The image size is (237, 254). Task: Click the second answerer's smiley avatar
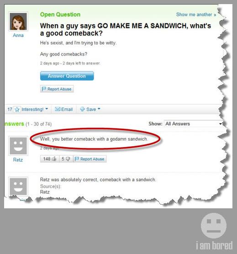[x=18, y=186]
